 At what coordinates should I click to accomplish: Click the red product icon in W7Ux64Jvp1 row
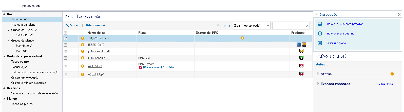pos(301,74)
